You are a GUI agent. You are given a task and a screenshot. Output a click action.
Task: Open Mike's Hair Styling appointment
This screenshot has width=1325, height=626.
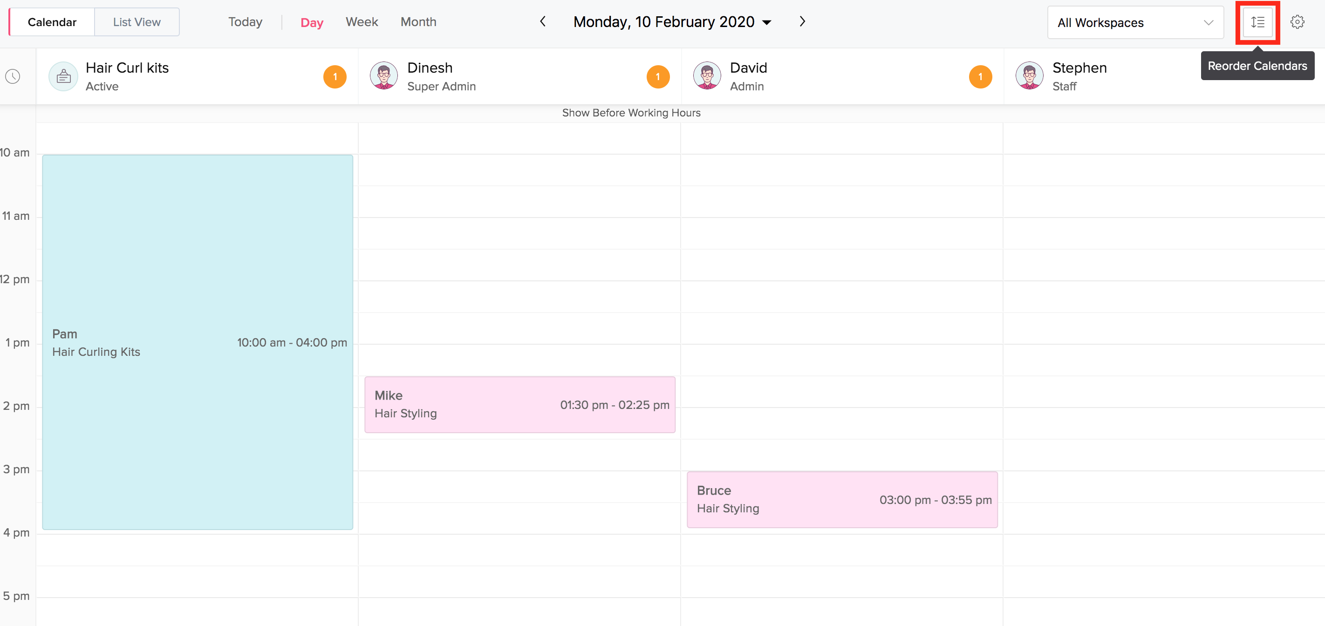coord(519,404)
